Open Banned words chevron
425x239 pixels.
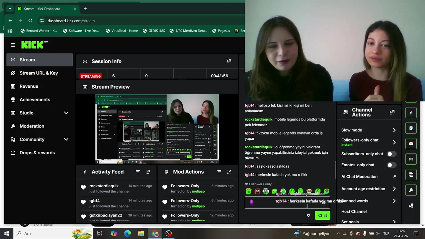[x=394, y=201]
